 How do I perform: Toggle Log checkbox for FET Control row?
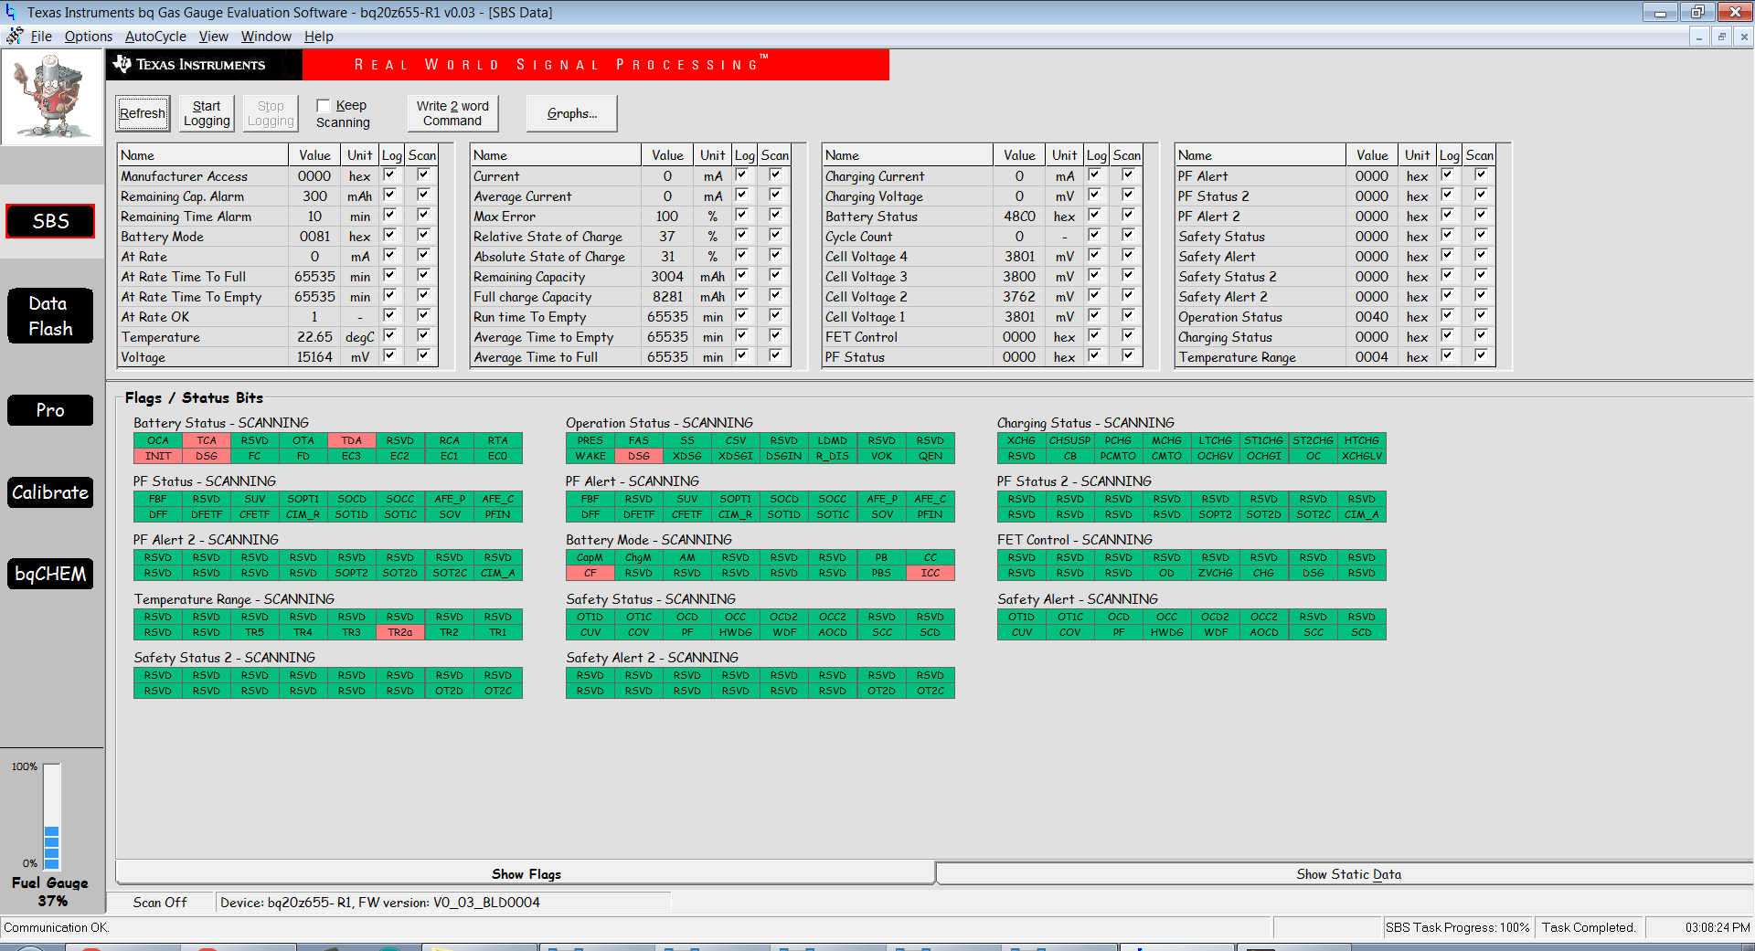1094,335
